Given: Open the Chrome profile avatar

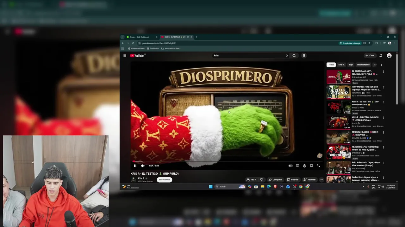Looking at the screenshot, I should [389, 43].
